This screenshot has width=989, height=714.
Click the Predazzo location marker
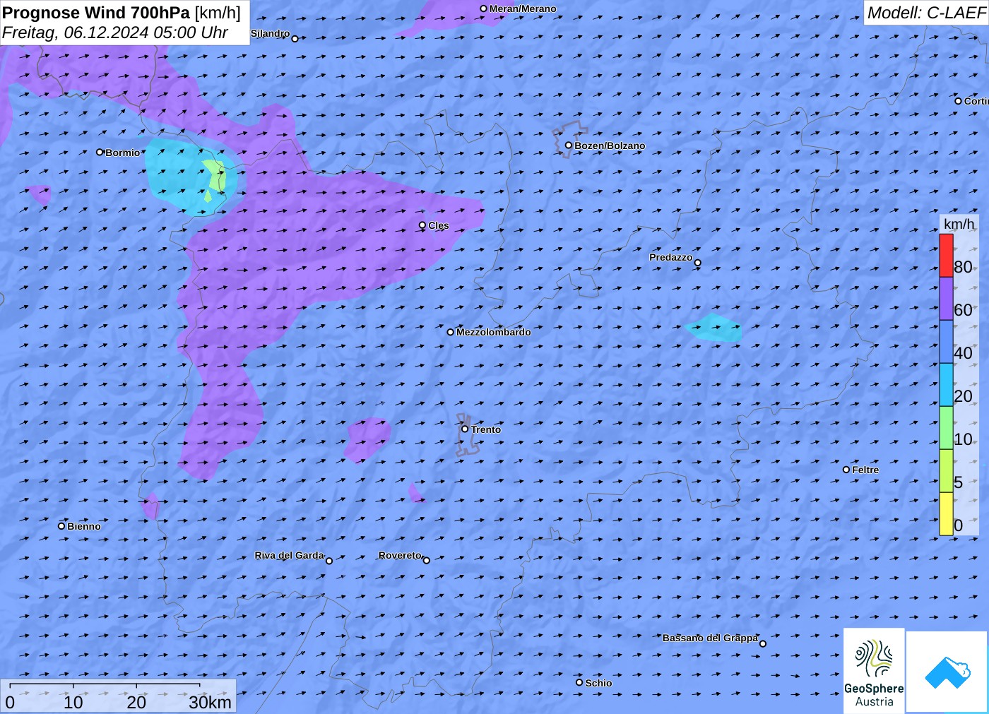(x=697, y=263)
